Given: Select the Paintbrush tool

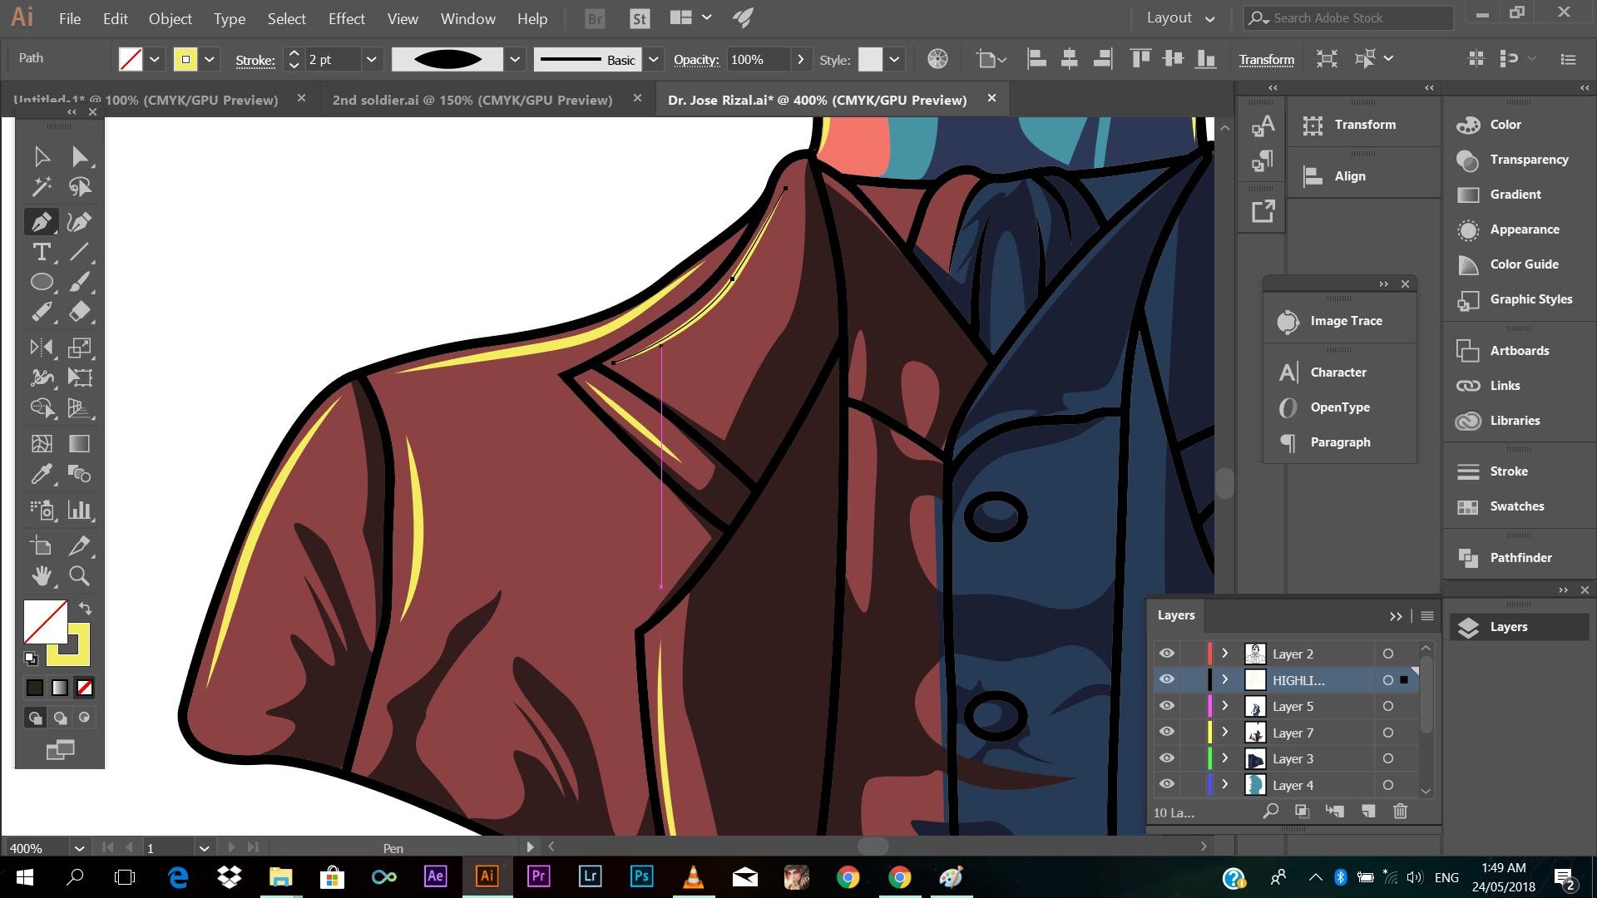Looking at the screenshot, I should click(x=80, y=283).
